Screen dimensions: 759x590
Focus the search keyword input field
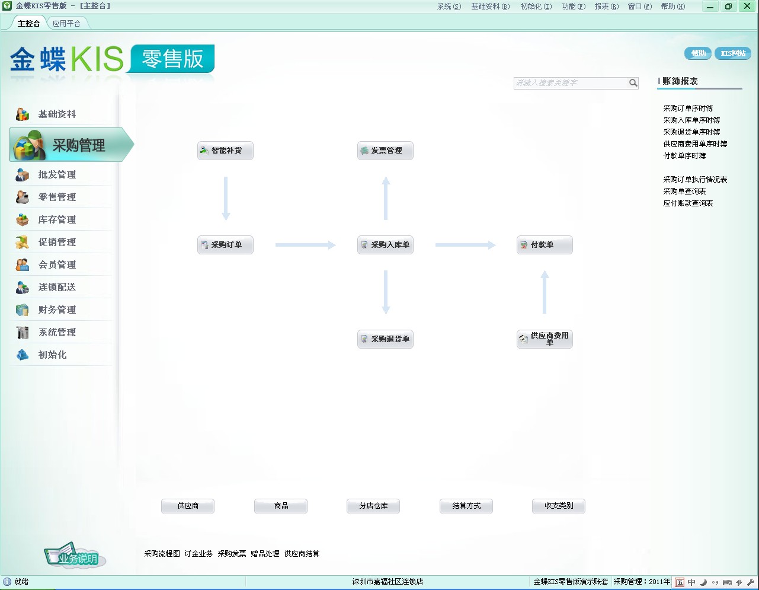pos(571,83)
